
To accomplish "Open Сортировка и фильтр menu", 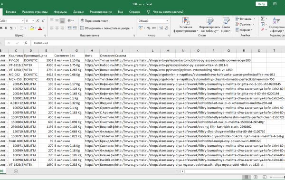I will (276, 25).
